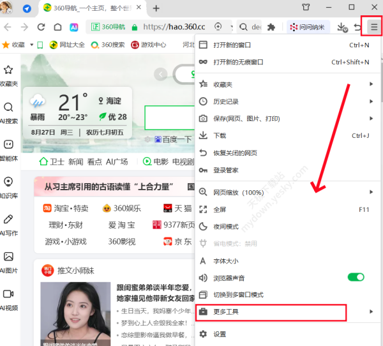Go to browser home page icon
This screenshot has height=346, width=383.
pyautogui.click(x=57, y=27)
